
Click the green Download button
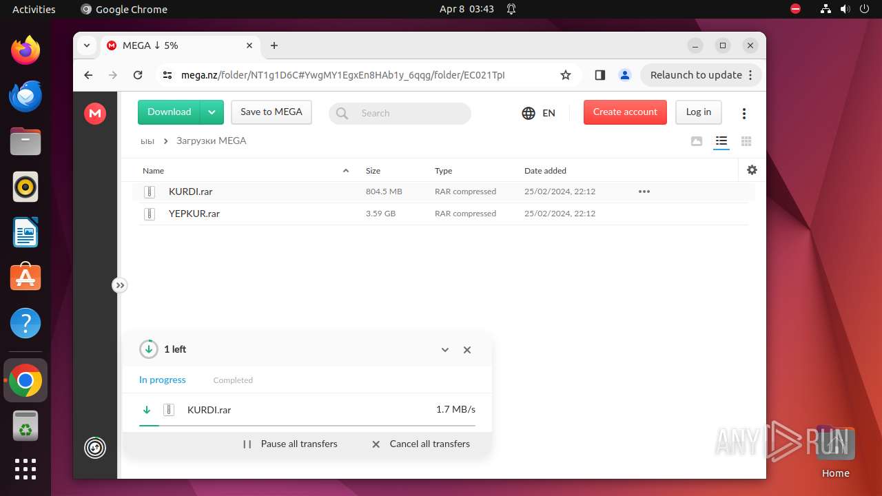pyautogui.click(x=169, y=112)
